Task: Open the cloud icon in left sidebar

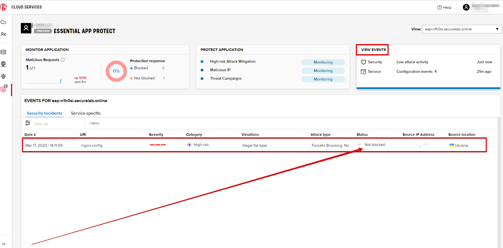Action: tap(3, 22)
